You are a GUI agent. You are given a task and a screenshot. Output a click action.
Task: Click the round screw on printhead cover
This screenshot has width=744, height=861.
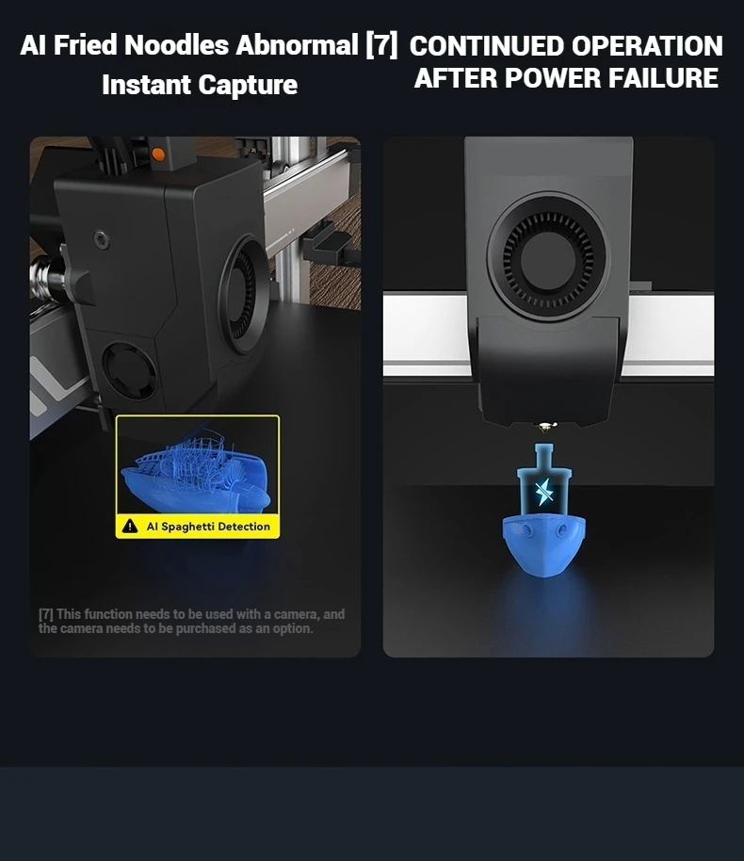tap(101, 240)
